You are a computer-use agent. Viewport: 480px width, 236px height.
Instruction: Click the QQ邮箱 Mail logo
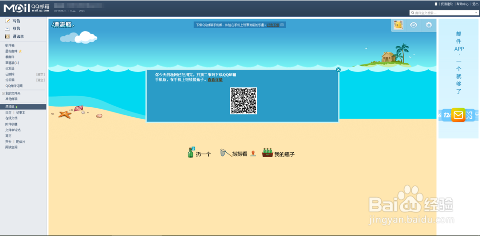tap(26, 8)
